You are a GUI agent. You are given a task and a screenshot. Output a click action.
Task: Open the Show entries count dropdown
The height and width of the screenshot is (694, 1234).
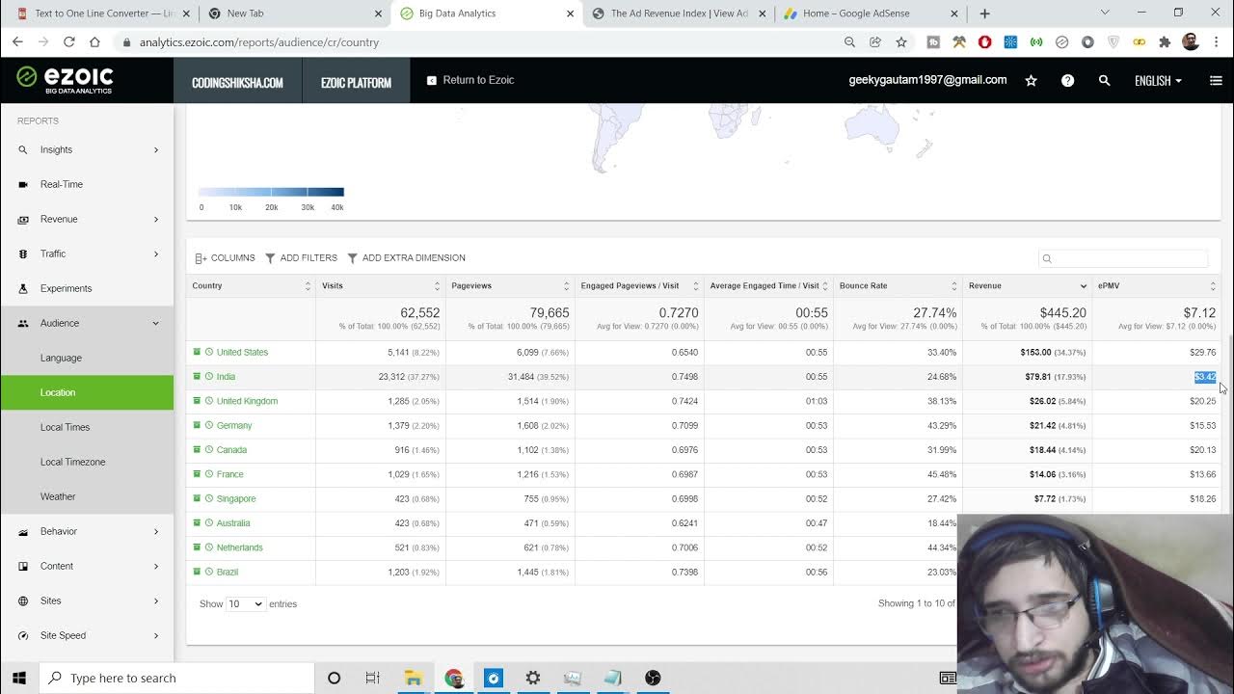point(245,604)
